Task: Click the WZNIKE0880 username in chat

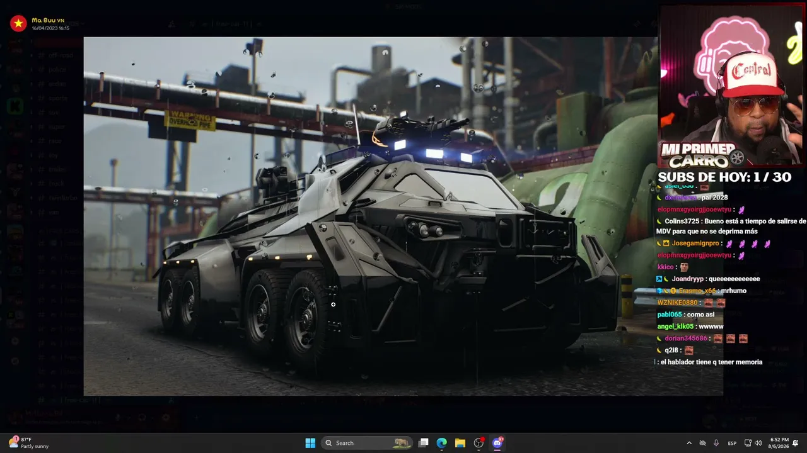Action: pyautogui.click(x=677, y=303)
